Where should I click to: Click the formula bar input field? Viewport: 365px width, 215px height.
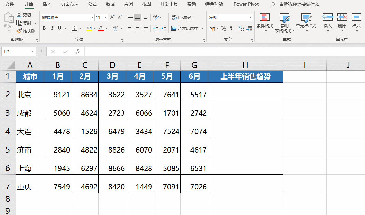(x=225, y=52)
